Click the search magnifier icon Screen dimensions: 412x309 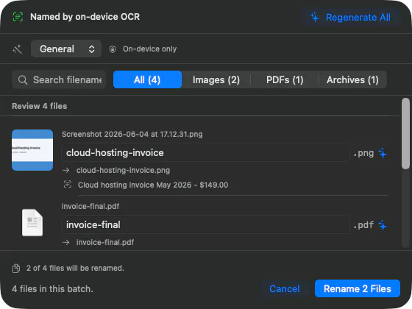coord(23,80)
